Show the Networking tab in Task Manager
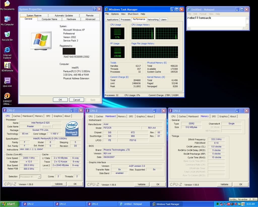This screenshot has height=207, width=258. pos(153,20)
